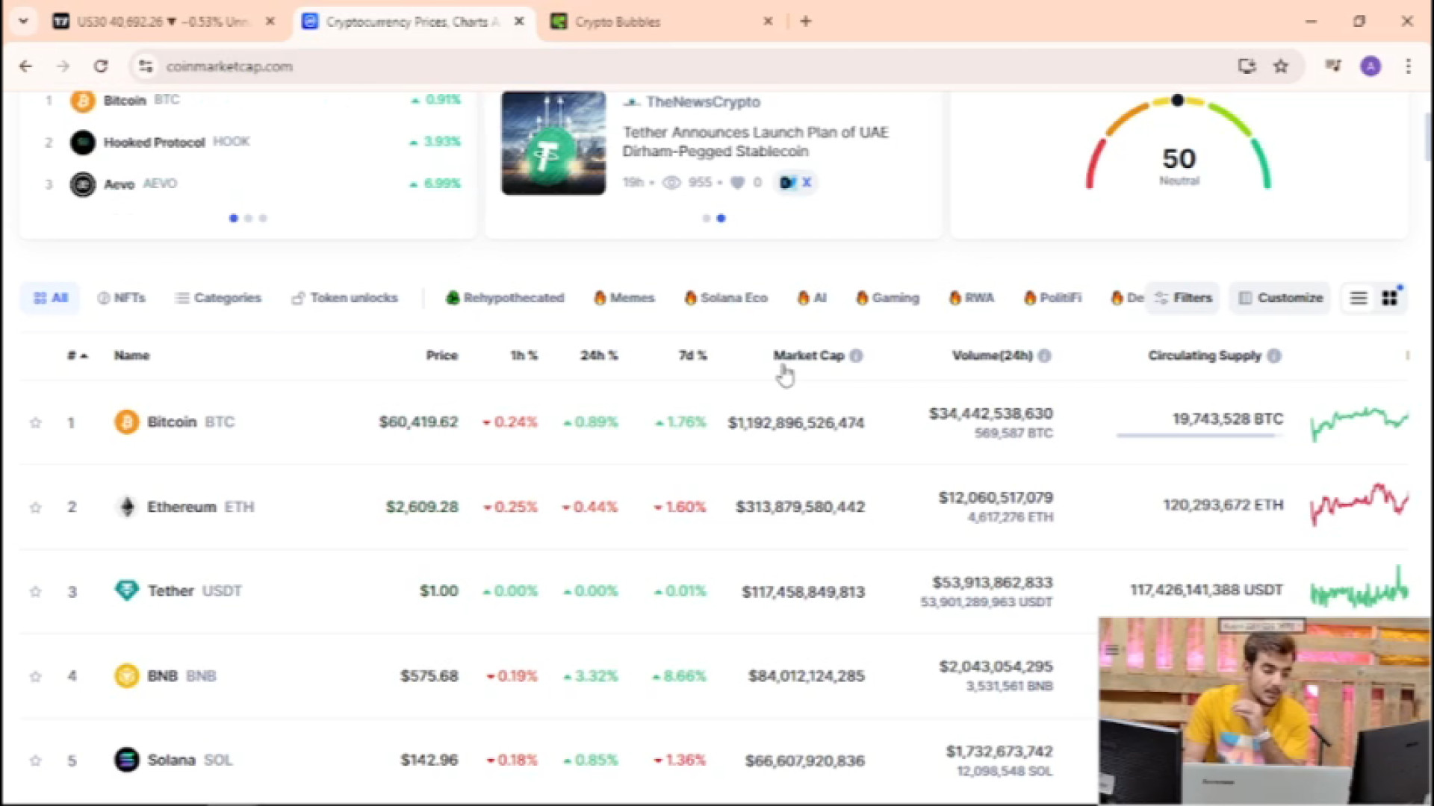1434x806 pixels.
Task: Bookmark this page with the star icon
Action: [x=1281, y=66]
